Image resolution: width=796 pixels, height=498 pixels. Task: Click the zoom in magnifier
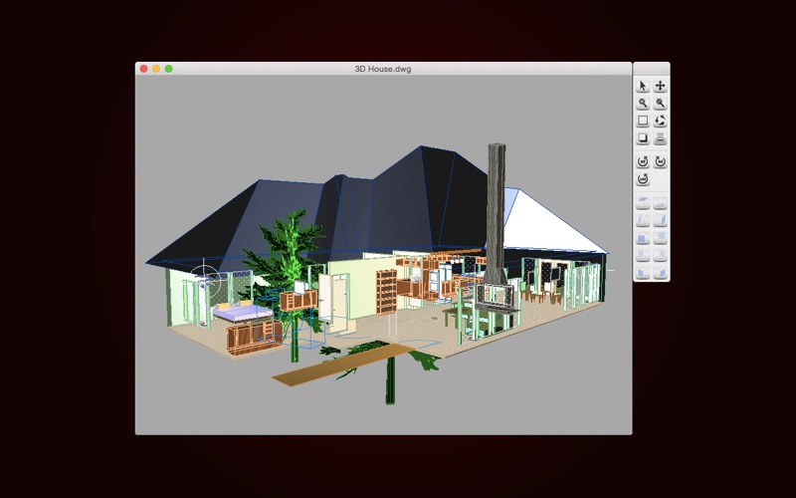click(643, 104)
